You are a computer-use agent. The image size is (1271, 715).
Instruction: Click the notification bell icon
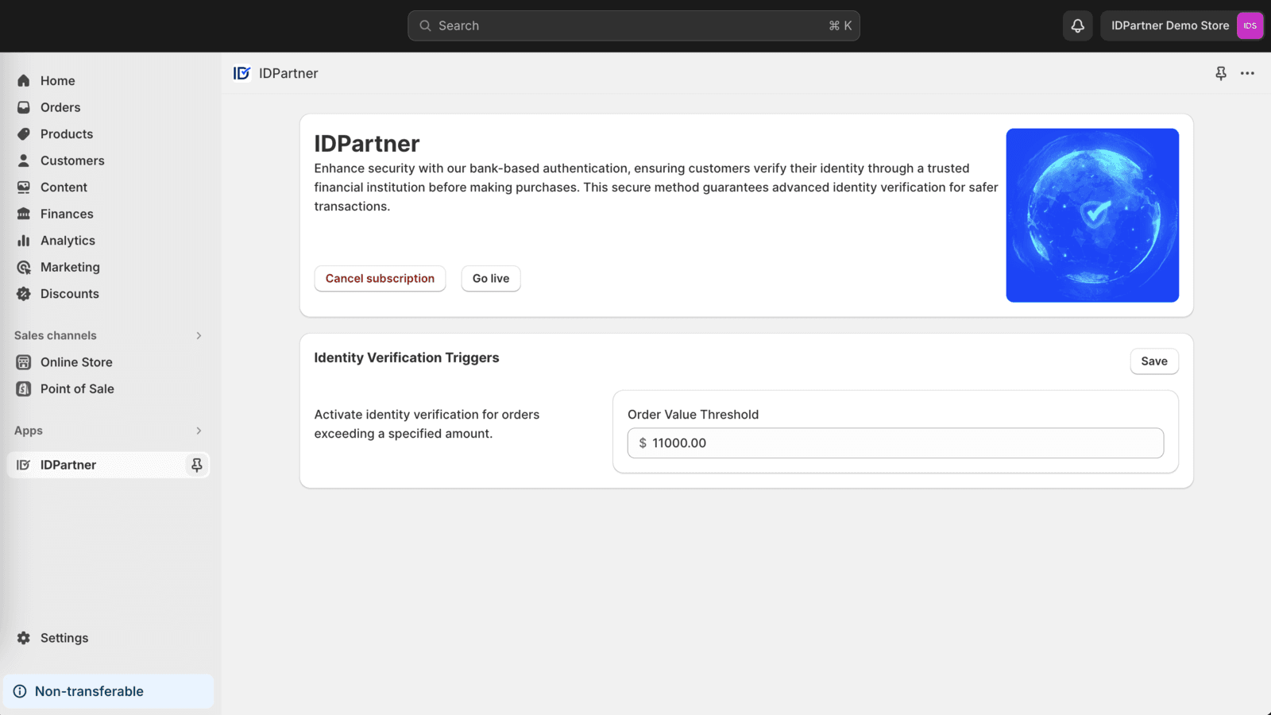[x=1077, y=25]
